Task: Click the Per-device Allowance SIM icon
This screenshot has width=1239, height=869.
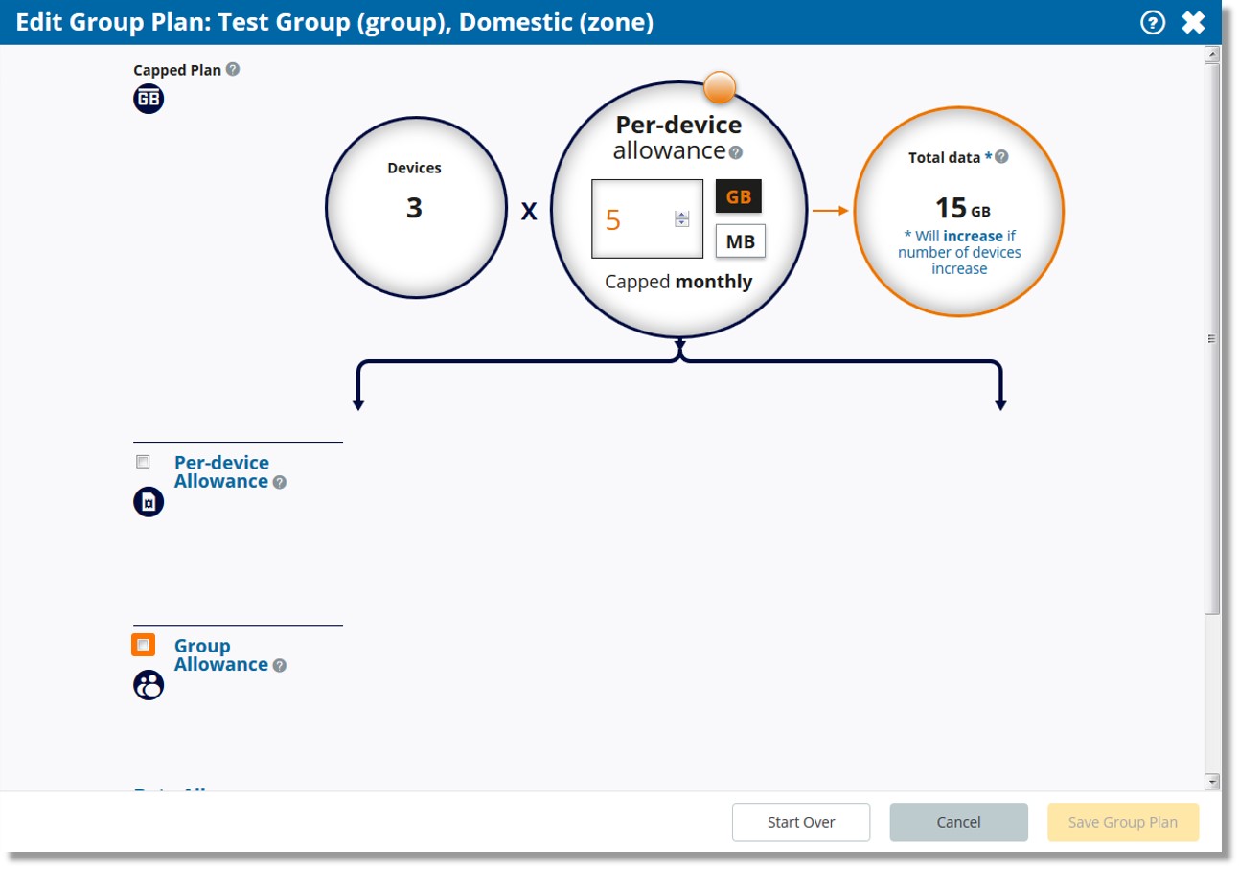Action: (149, 502)
